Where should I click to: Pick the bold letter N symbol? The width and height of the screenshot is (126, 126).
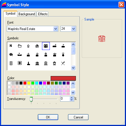(x=11, y=46)
